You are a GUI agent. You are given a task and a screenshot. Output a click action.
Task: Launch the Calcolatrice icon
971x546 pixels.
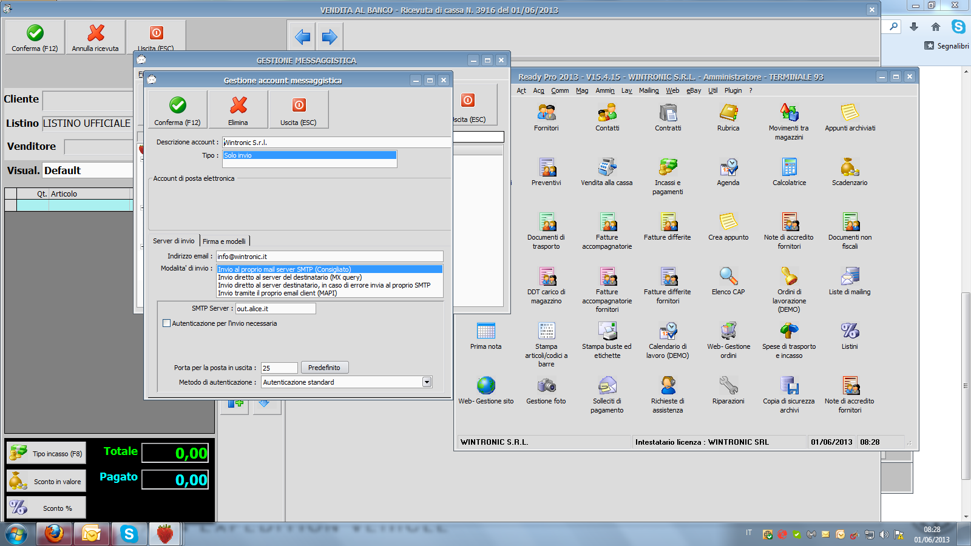click(x=789, y=172)
